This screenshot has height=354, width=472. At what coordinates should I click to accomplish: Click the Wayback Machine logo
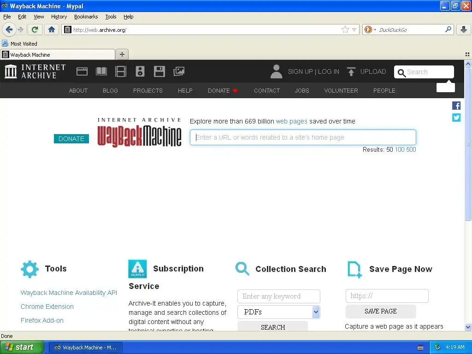tap(139, 132)
